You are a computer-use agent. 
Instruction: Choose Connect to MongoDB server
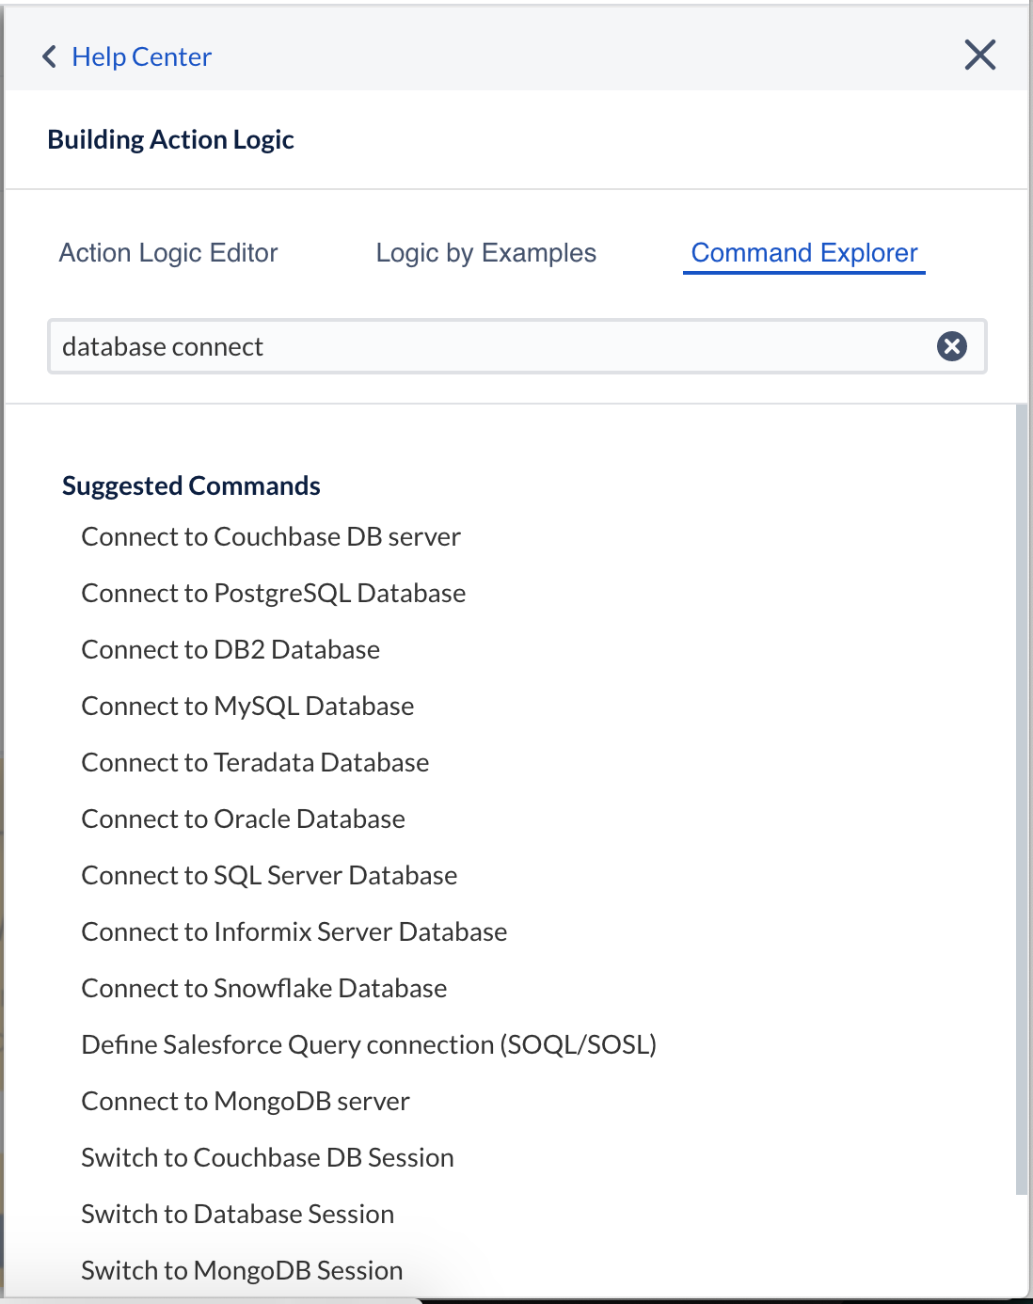[x=245, y=1101]
